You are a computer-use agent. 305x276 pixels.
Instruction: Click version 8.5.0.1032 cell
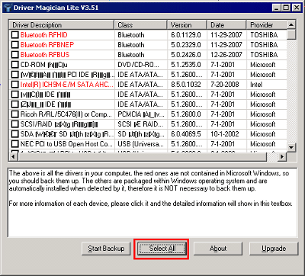click(x=186, y=85)
